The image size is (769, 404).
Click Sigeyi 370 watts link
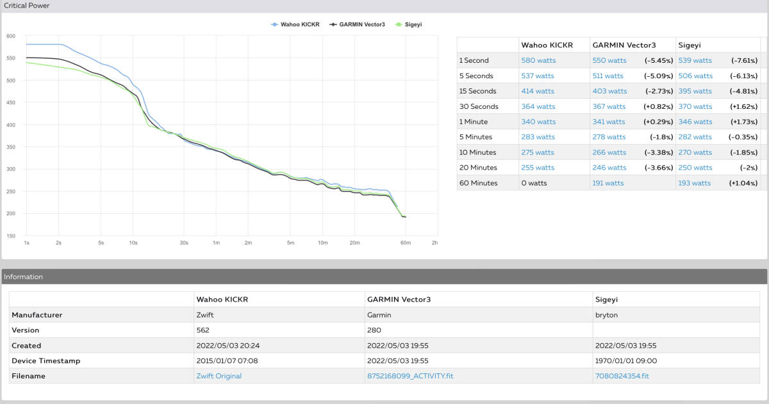pos(695,106)
